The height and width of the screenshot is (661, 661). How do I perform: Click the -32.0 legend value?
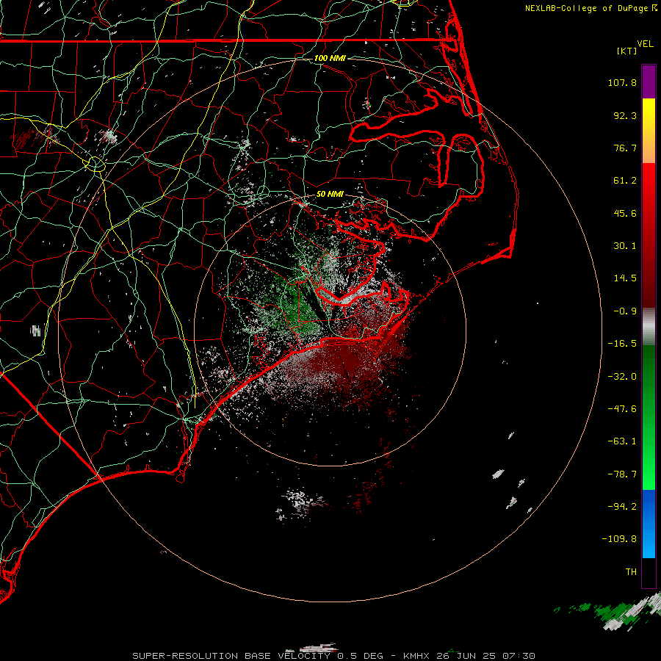coord(622,377)
